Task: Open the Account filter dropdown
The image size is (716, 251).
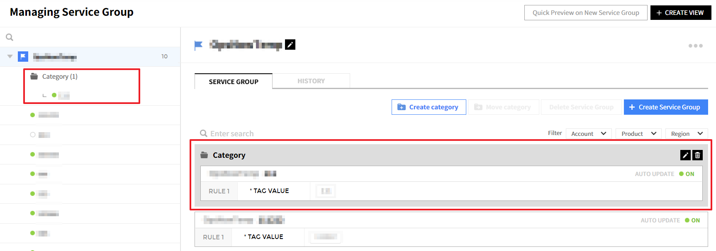Action: [x=588, y=133]
